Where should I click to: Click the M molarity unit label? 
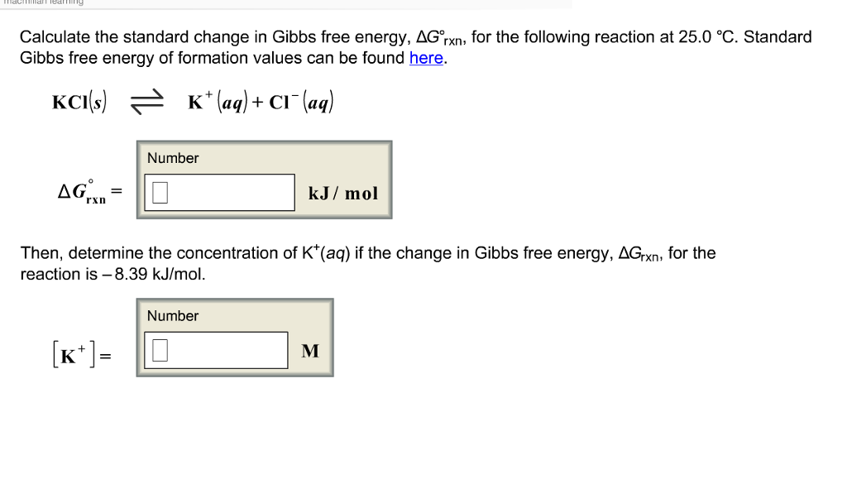310,351
